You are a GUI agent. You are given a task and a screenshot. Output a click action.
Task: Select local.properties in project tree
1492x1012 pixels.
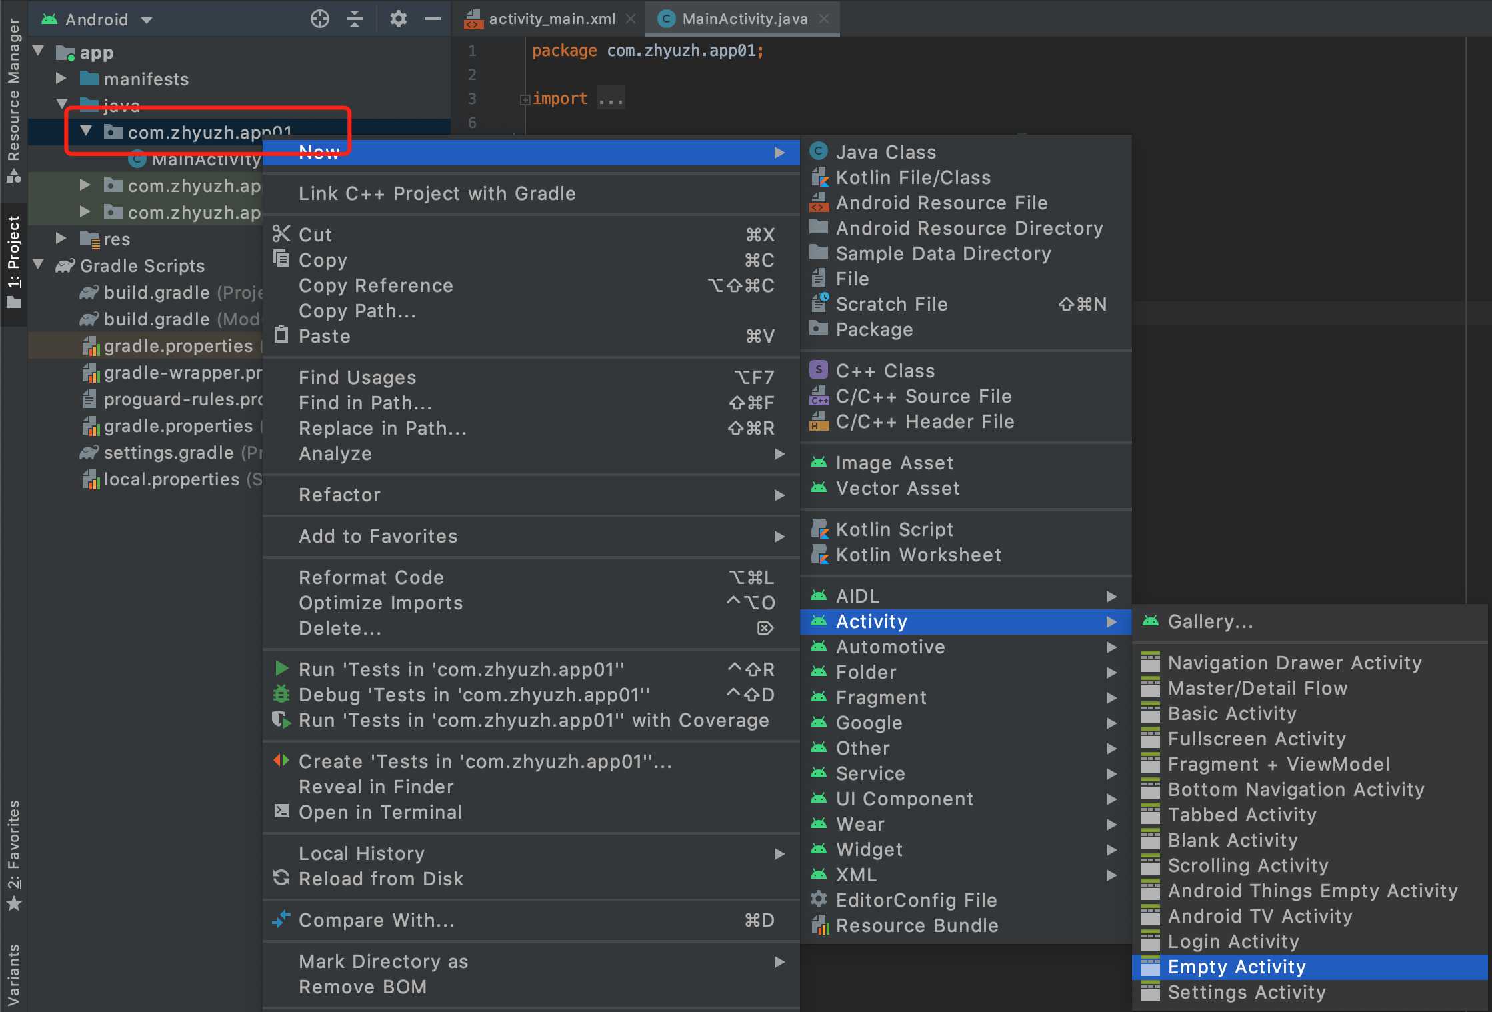point(171,479)
